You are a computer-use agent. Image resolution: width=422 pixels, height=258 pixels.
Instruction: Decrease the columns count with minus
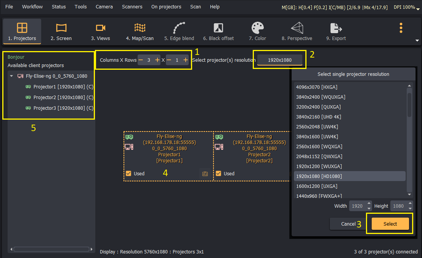pyautogui.click(x=141, y=60)
